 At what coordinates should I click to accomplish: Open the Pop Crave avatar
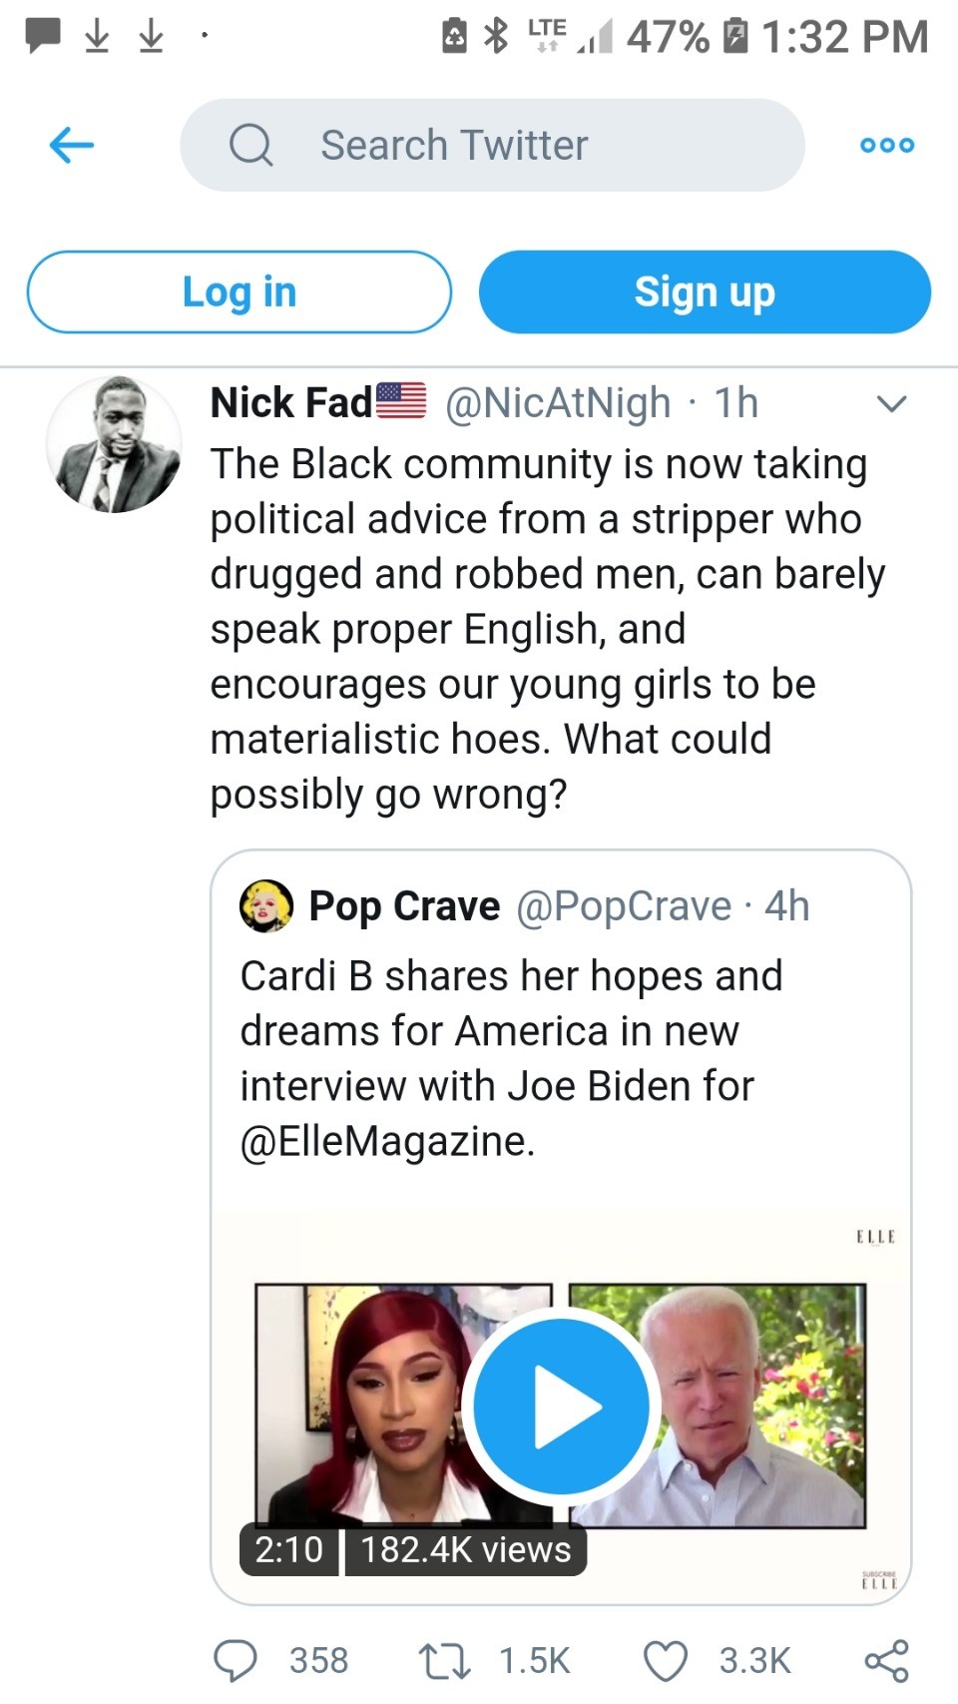(266, 905)
